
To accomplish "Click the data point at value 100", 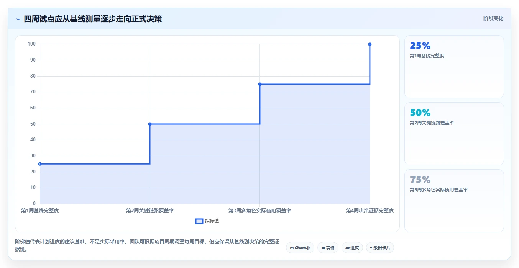I will pos(370,44).
